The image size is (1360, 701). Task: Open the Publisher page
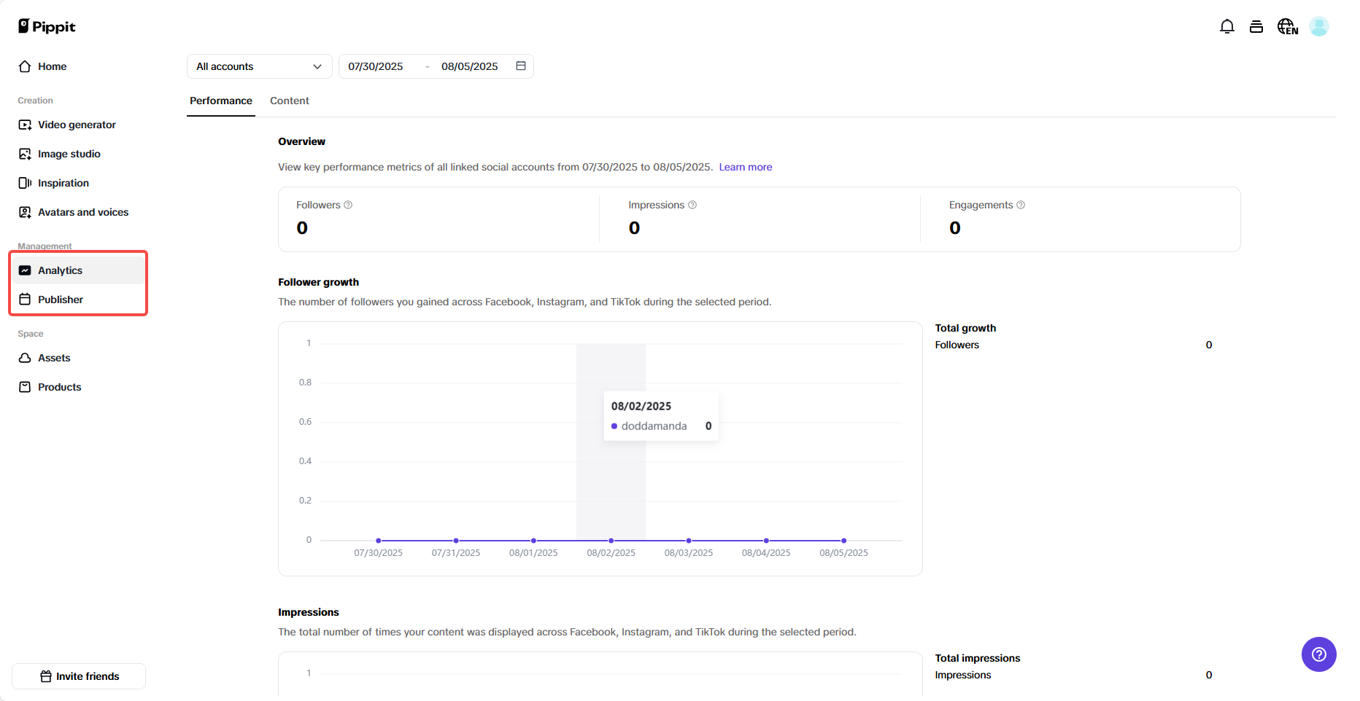(x=60, y=299)
